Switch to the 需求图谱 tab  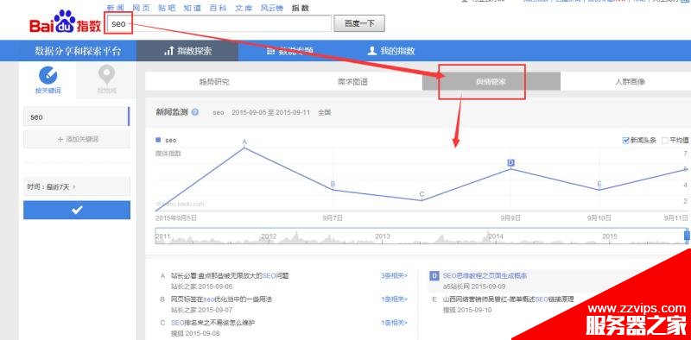point(352,81)
